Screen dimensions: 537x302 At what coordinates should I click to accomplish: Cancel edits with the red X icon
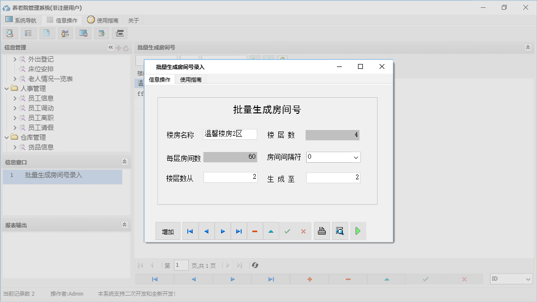coord(303,231)
